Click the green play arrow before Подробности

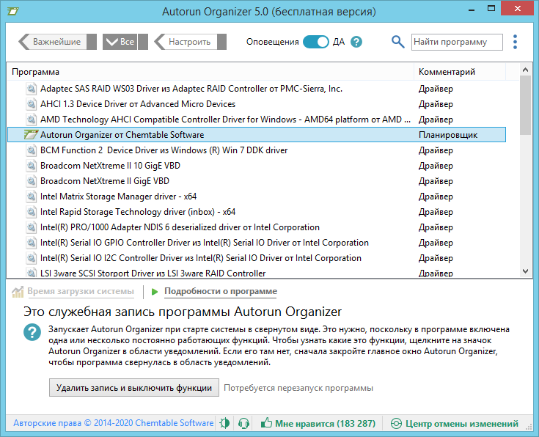coord(155,292)
